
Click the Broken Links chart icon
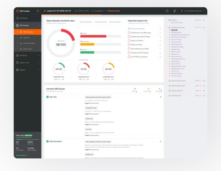coord(21,49)
